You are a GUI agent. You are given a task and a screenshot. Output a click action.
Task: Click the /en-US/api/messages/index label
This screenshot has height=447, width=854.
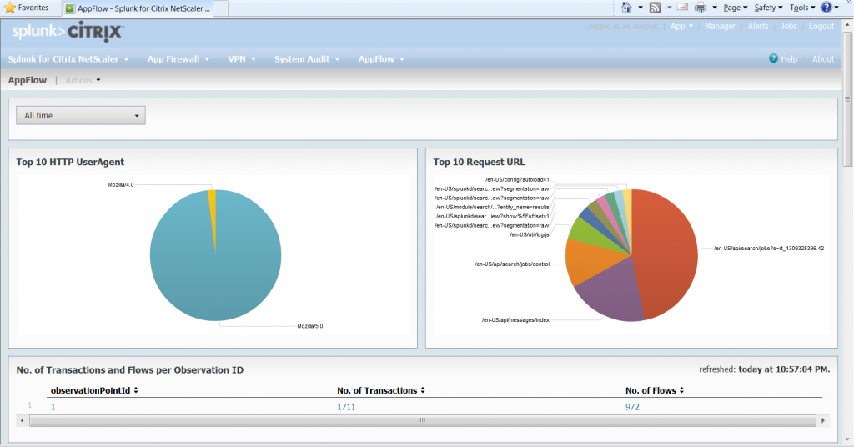[x=515, y=320]
